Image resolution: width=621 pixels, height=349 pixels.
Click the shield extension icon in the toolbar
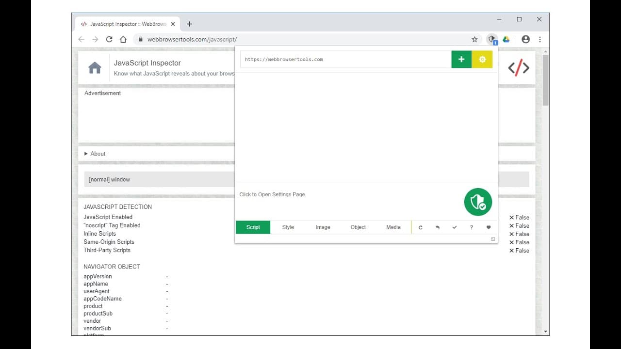point(492,39)
